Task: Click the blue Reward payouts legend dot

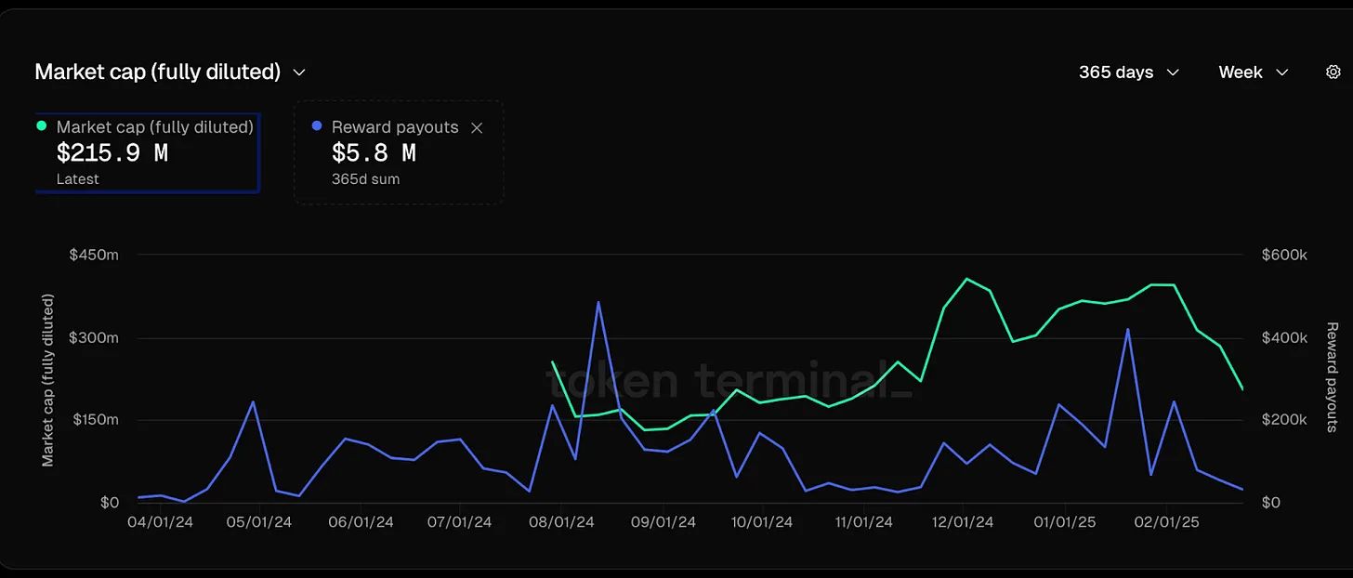Action: click(317, 125)
